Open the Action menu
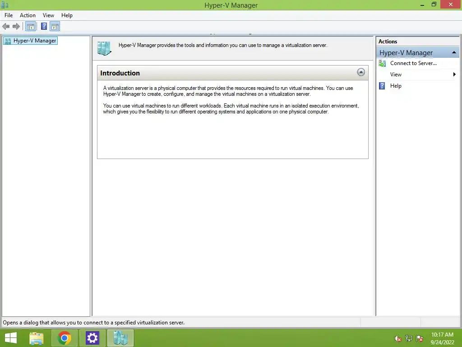462x347 pixels. point(28,15)
